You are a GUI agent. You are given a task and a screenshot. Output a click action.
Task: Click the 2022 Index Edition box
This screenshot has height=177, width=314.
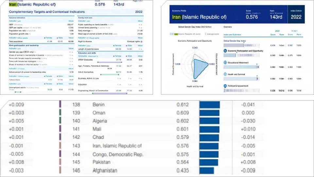(296, 14)
